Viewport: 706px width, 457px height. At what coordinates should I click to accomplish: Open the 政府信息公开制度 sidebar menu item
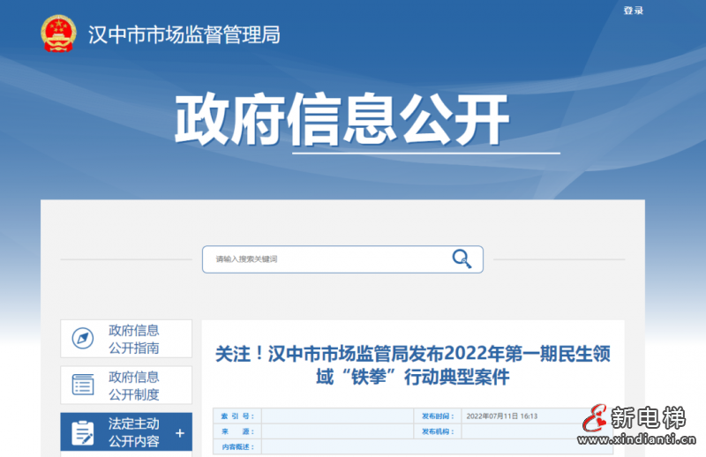pos(133,385)
